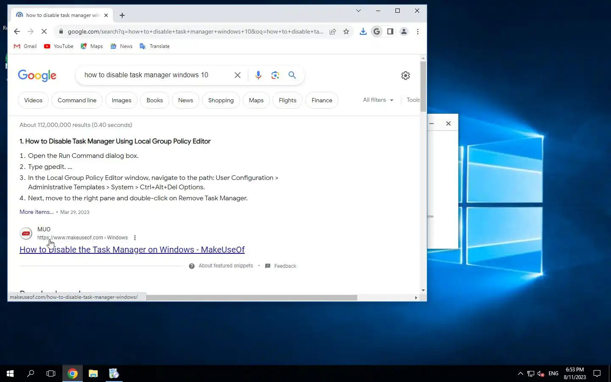This screenshot has width=611, height=382.
Task: Open the Translate bookmark
Action: 154,46
